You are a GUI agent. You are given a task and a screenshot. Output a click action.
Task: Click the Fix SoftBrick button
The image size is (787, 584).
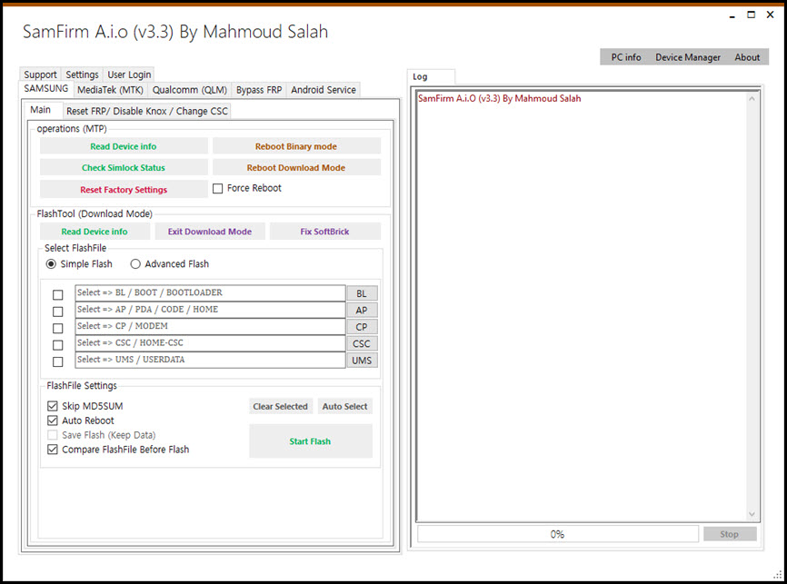tap(324, 232)
